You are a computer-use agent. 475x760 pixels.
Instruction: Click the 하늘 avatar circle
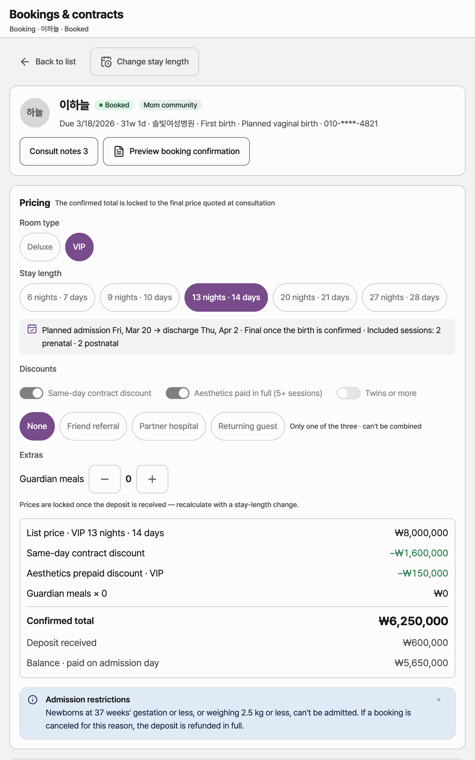coord(35,113)
